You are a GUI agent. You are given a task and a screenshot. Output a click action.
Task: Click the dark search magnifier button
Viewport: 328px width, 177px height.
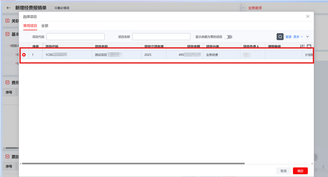(x=280, y=37)
